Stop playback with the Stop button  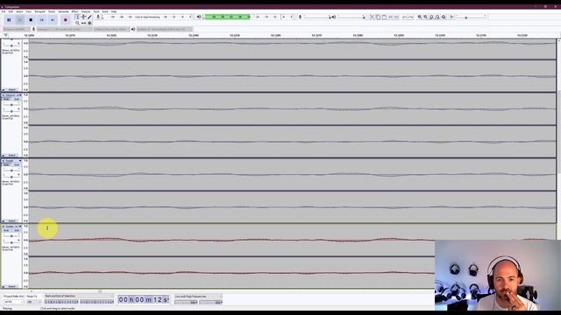tap(31, 20)
